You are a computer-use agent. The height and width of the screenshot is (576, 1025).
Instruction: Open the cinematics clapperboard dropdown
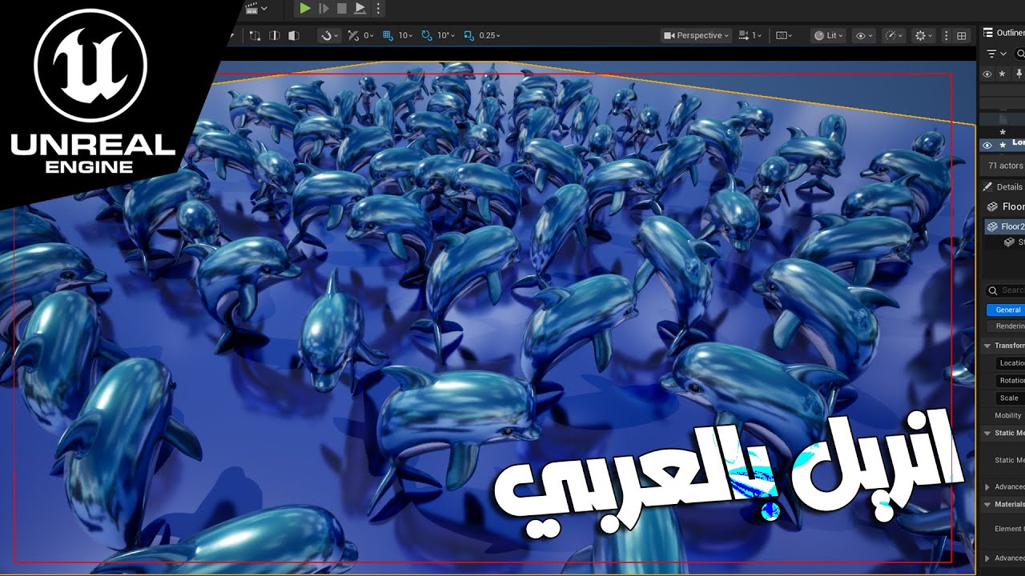256,8
